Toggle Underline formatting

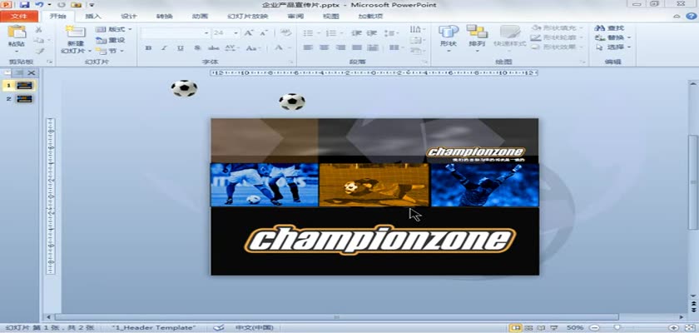click(x=180, y=48)
